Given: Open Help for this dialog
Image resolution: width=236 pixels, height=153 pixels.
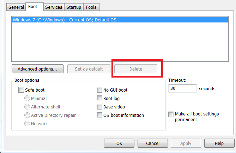Looking at the screenshot, I should click(219, 143).
